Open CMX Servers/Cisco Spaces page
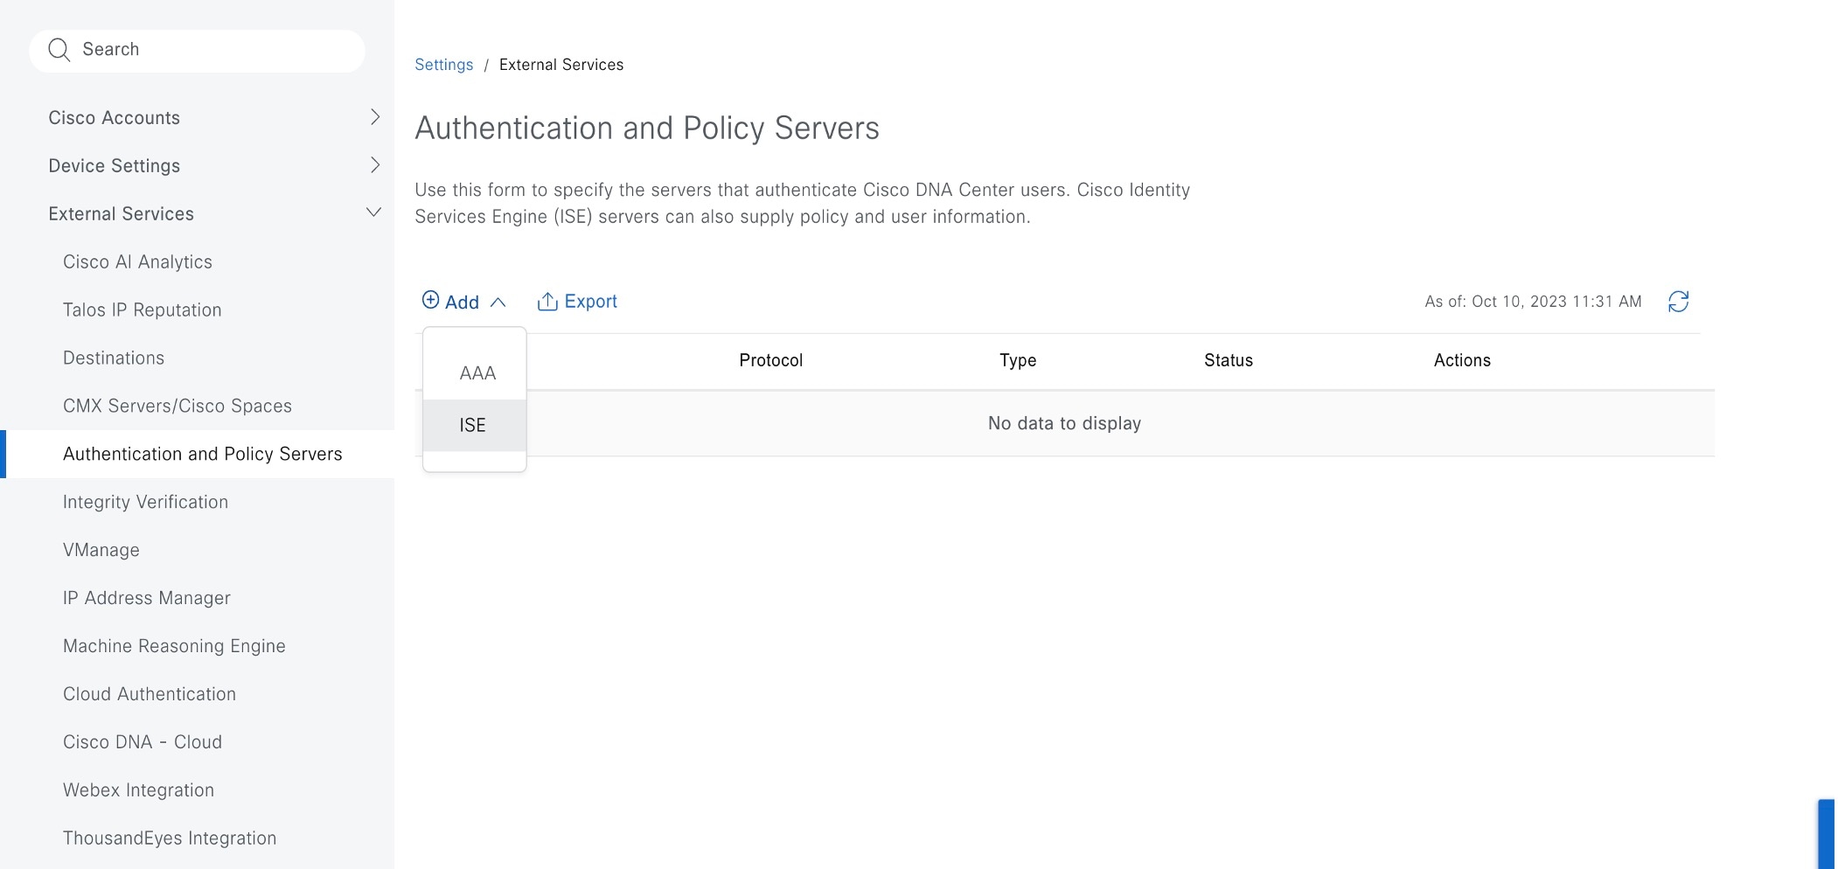Screen dimensions: 1838x869 click(178, 406)
